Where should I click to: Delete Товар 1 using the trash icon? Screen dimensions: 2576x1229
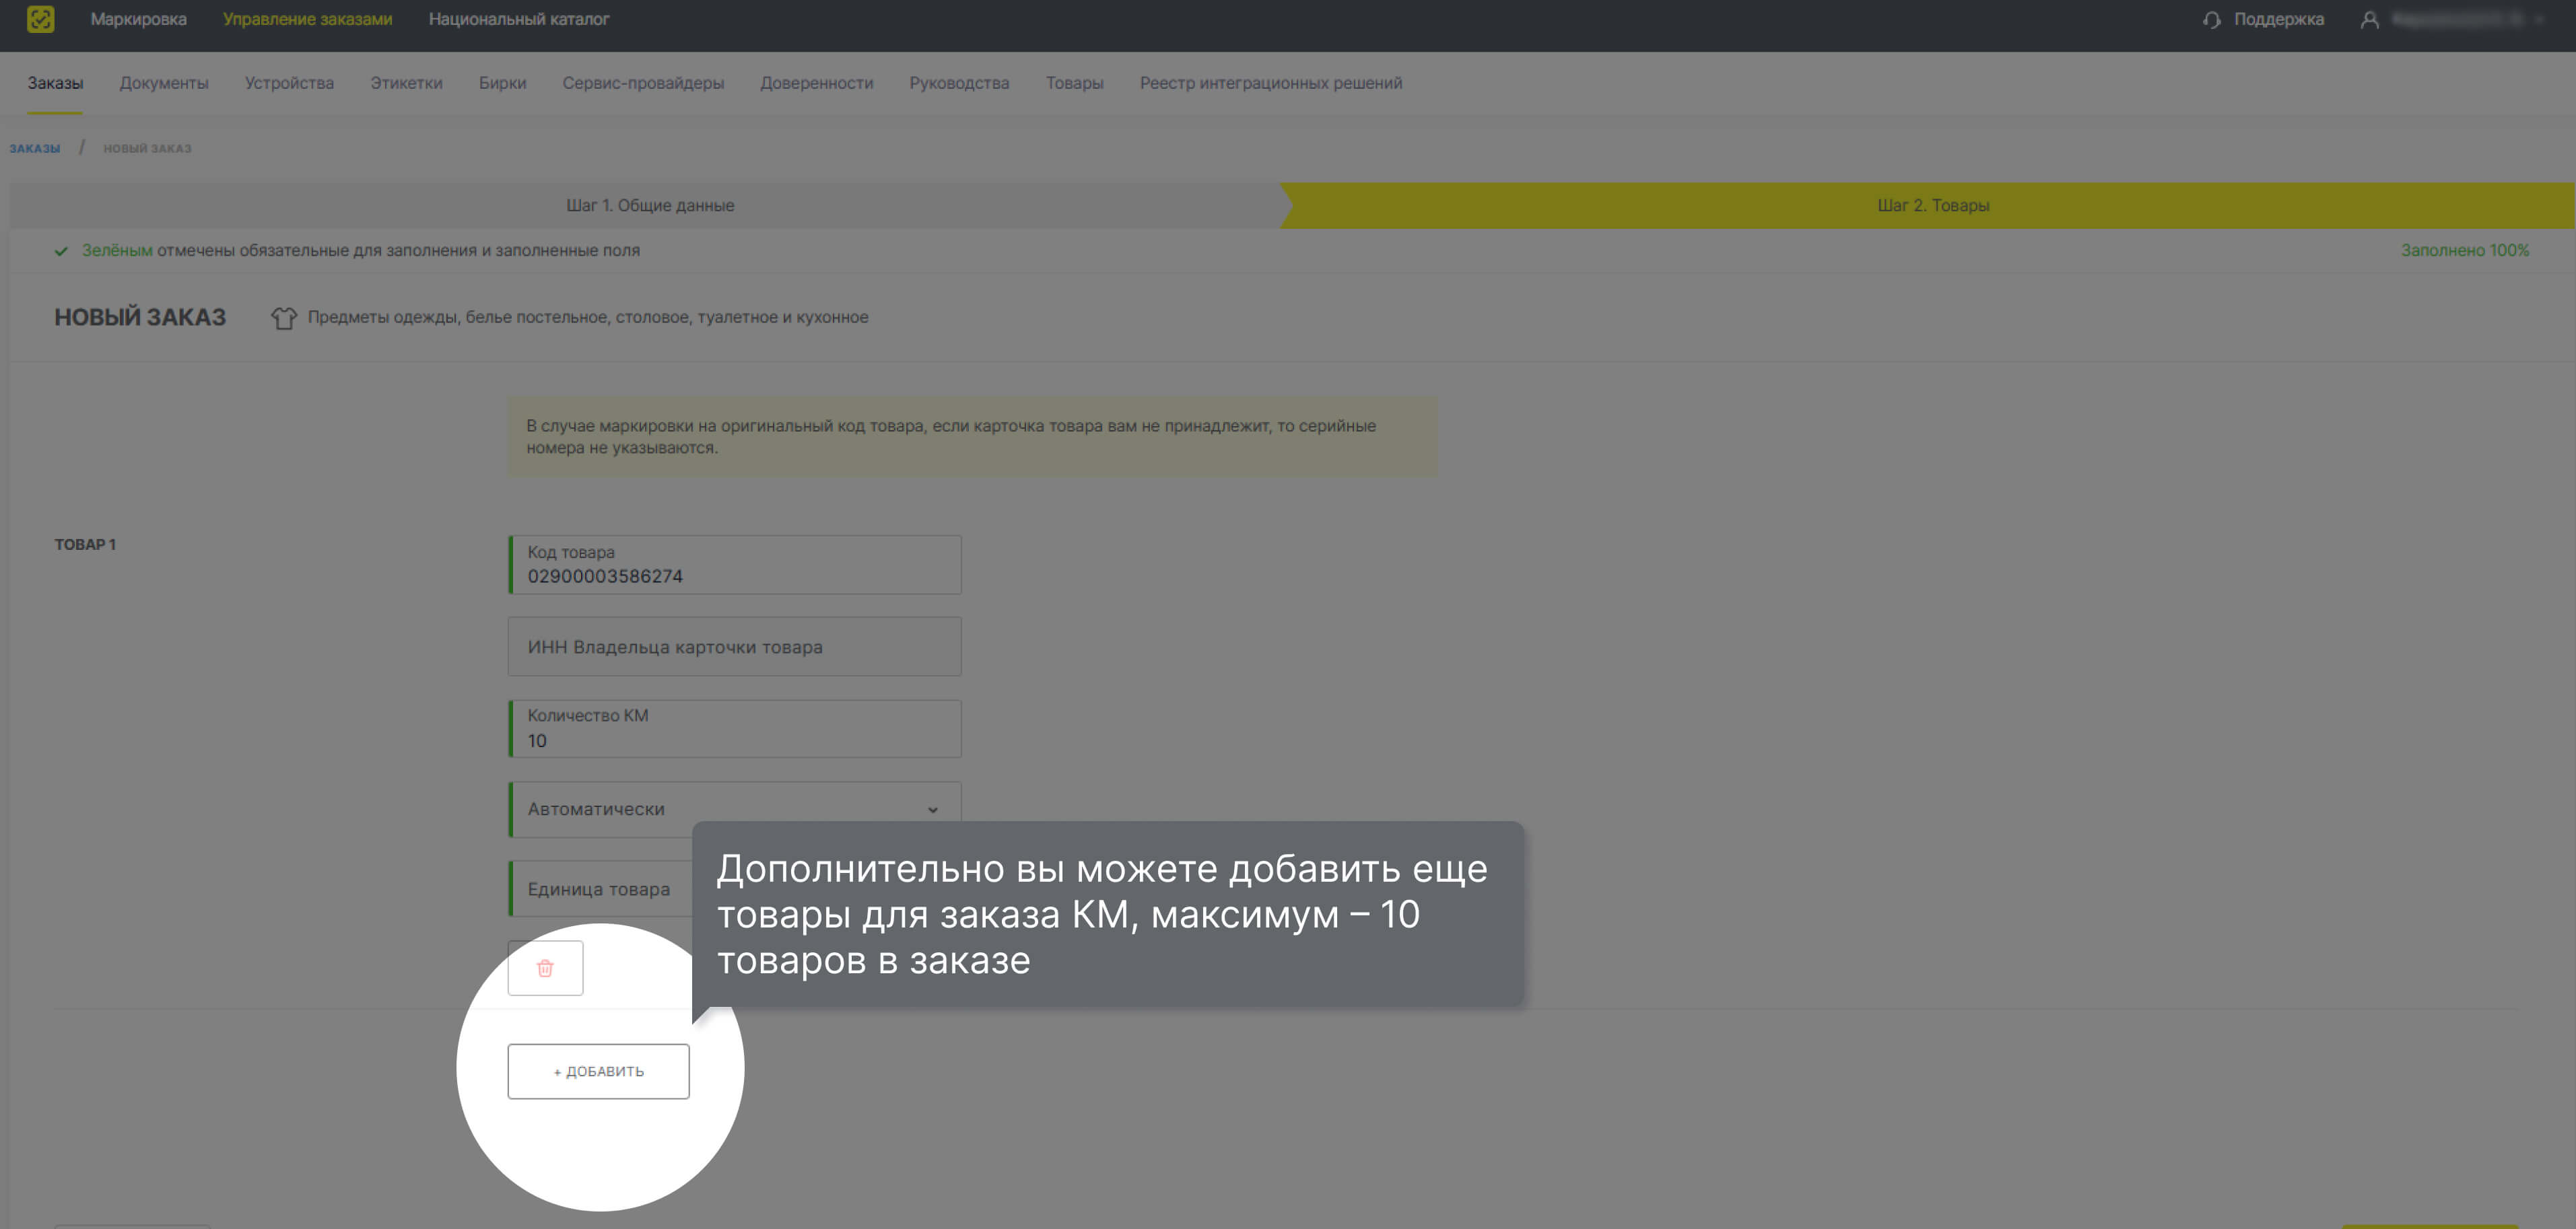[546, 967]
